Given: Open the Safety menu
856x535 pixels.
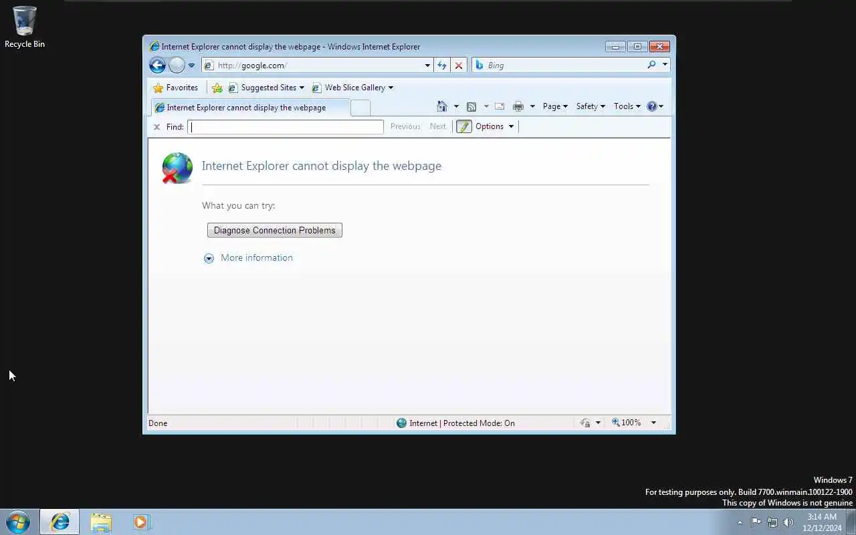Looking at the screenshot, I should (591, 106).
